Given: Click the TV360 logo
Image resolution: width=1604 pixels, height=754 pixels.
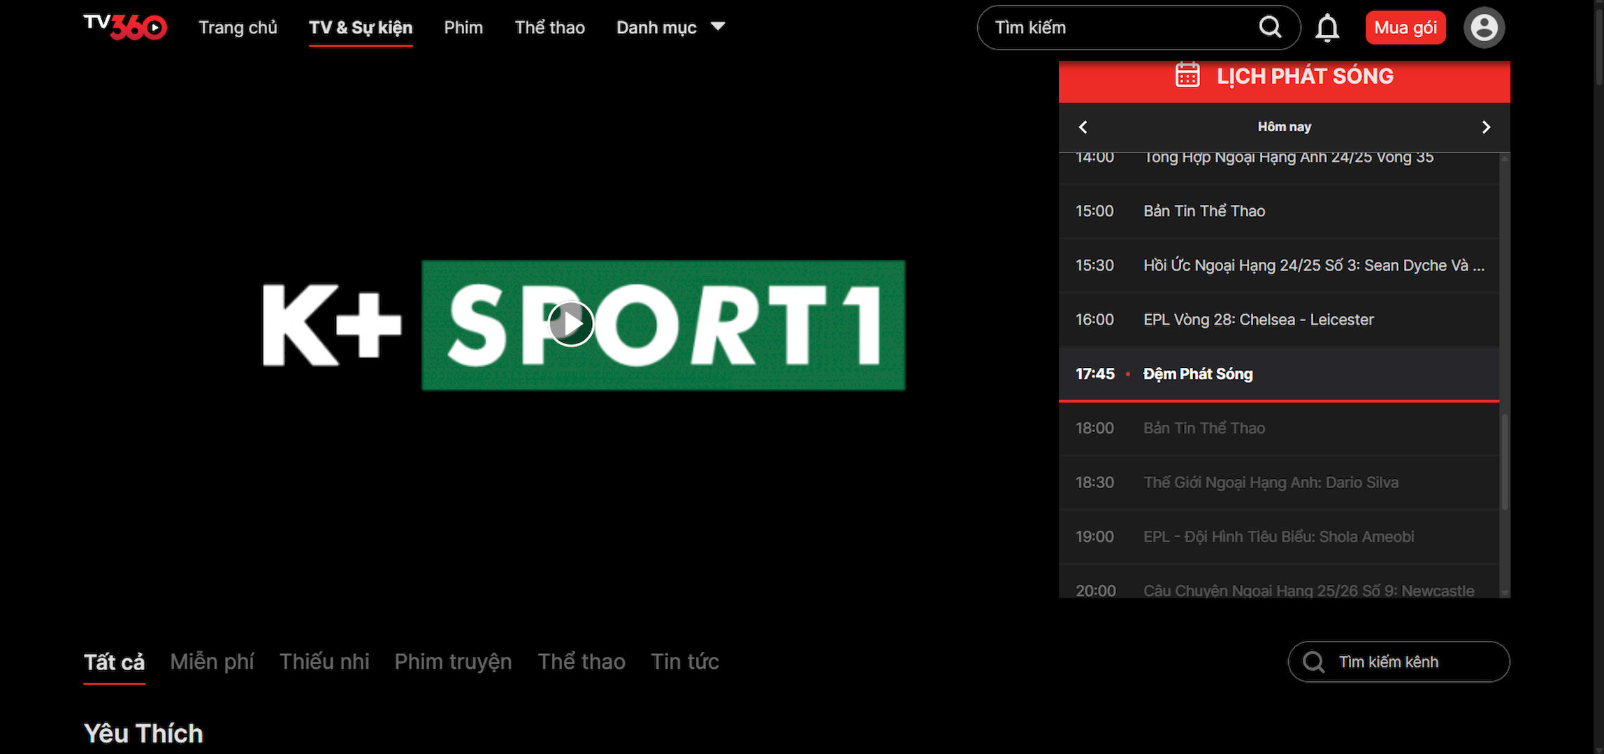Looking at the screenshot, I should pos(125,27).
